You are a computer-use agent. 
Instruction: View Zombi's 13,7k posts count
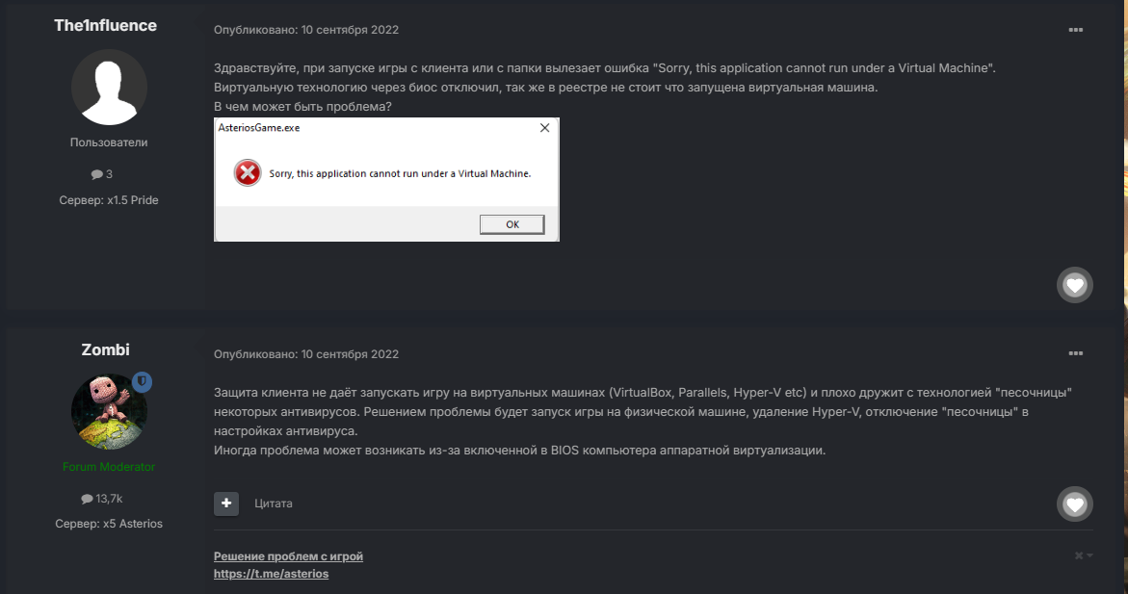tap(102, 499)
